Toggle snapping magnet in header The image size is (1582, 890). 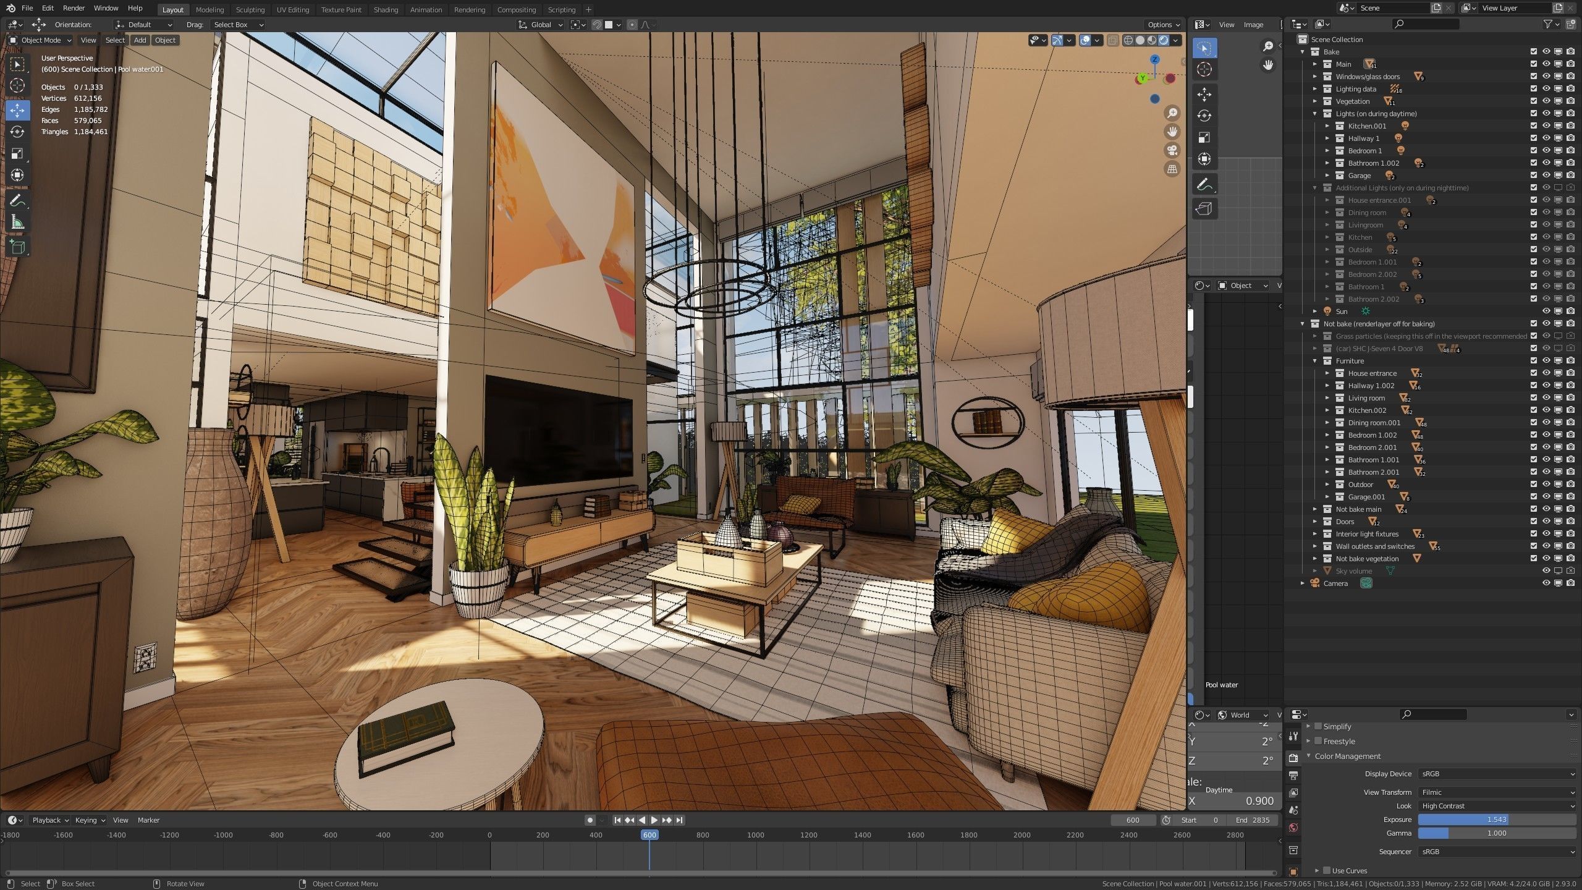coord(596,25)
